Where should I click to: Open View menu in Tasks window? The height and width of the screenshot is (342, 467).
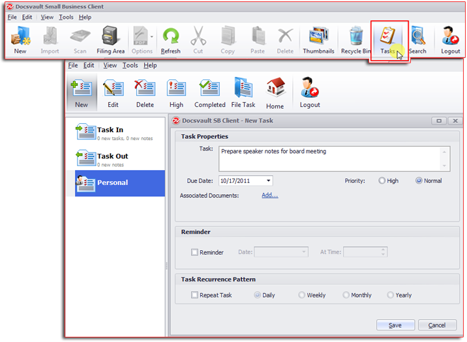coord(110,65)
